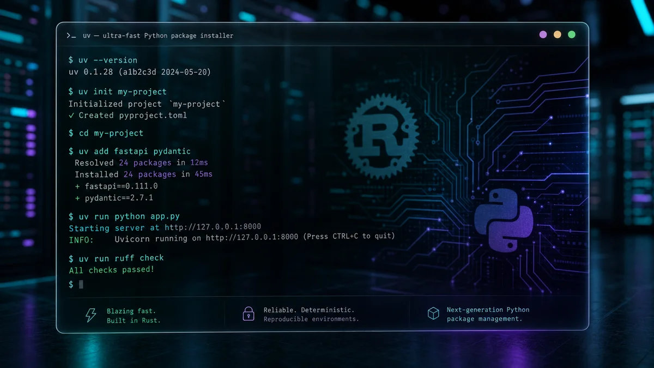Click the 'Next-generation Python package management.' caption
This screenshot has width=654, height=368.
coord(488,314)
